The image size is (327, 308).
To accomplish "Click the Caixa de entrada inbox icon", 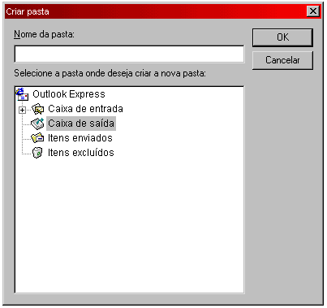I will point(37,109).
